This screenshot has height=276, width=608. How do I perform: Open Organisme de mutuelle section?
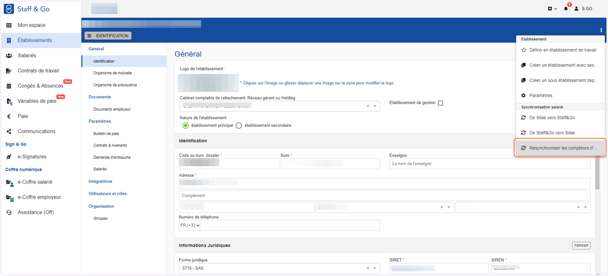pyautogui.click(x=112, y=73)
